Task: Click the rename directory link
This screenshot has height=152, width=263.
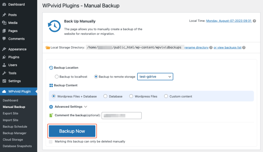Action: [196, 47]
